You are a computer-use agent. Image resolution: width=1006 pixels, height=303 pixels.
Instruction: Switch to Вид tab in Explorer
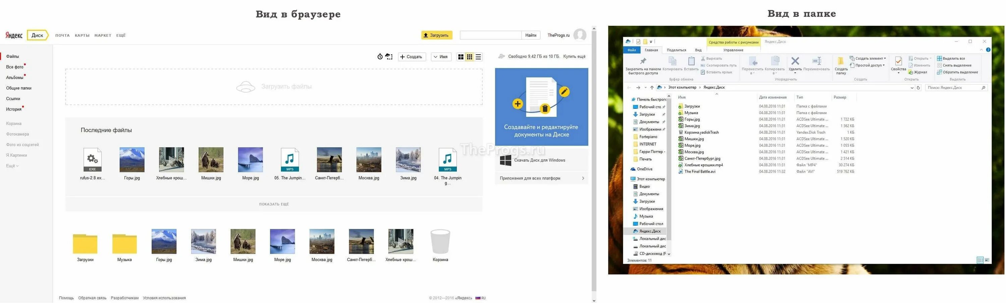(x=698, y=50)
